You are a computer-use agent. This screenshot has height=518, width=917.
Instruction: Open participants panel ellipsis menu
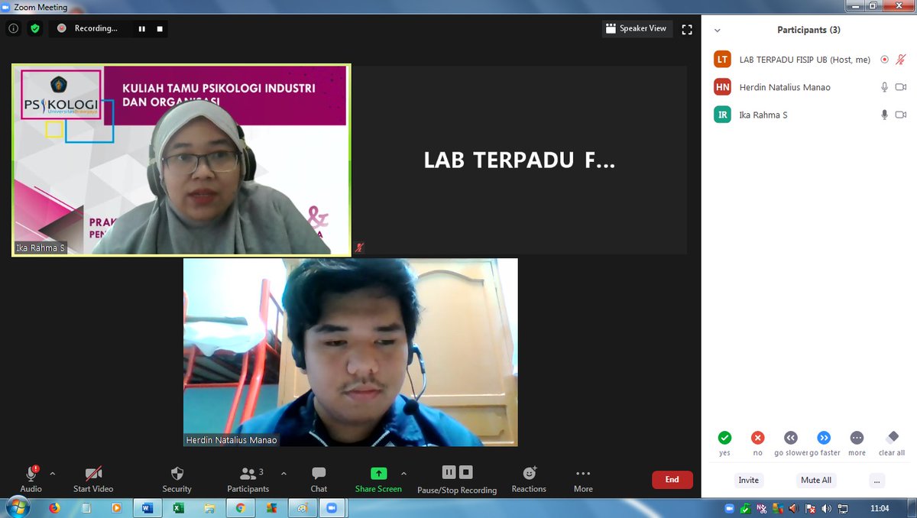coord(877,480)
